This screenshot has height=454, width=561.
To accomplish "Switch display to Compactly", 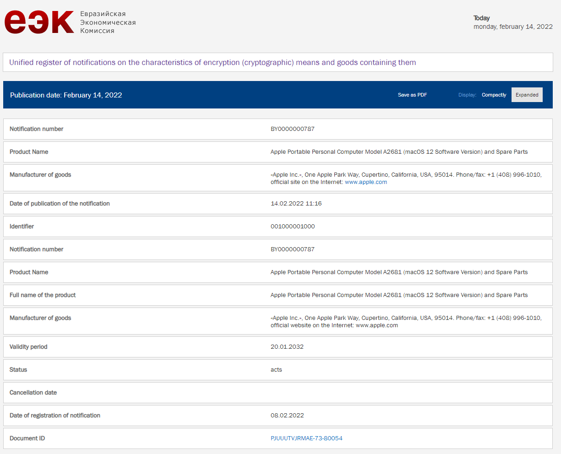I will point(494,95).
